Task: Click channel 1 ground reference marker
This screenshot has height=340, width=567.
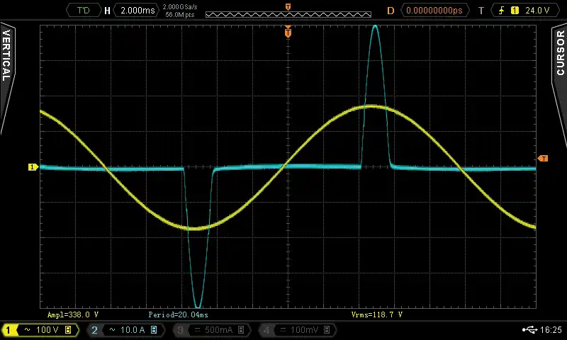Action: pos(32,167)
